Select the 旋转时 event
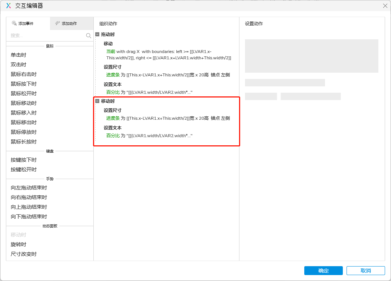Screen dimensions: 391x281 tap(19, 244)
